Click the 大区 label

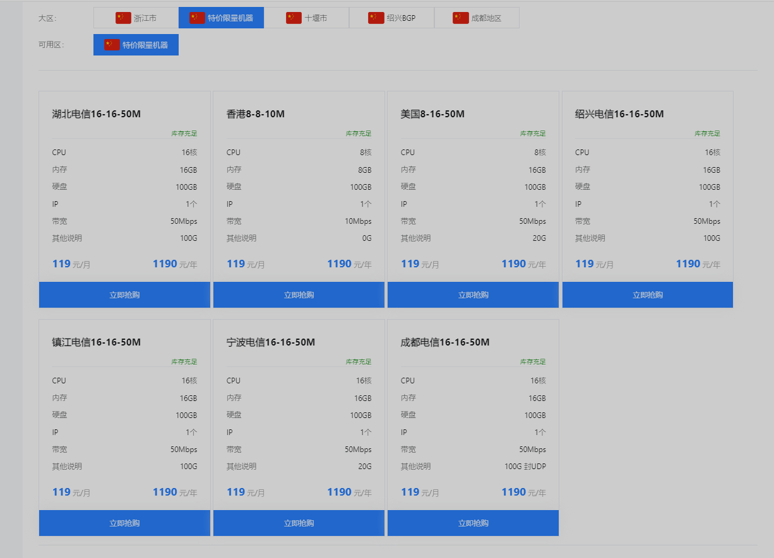(47, 18)
